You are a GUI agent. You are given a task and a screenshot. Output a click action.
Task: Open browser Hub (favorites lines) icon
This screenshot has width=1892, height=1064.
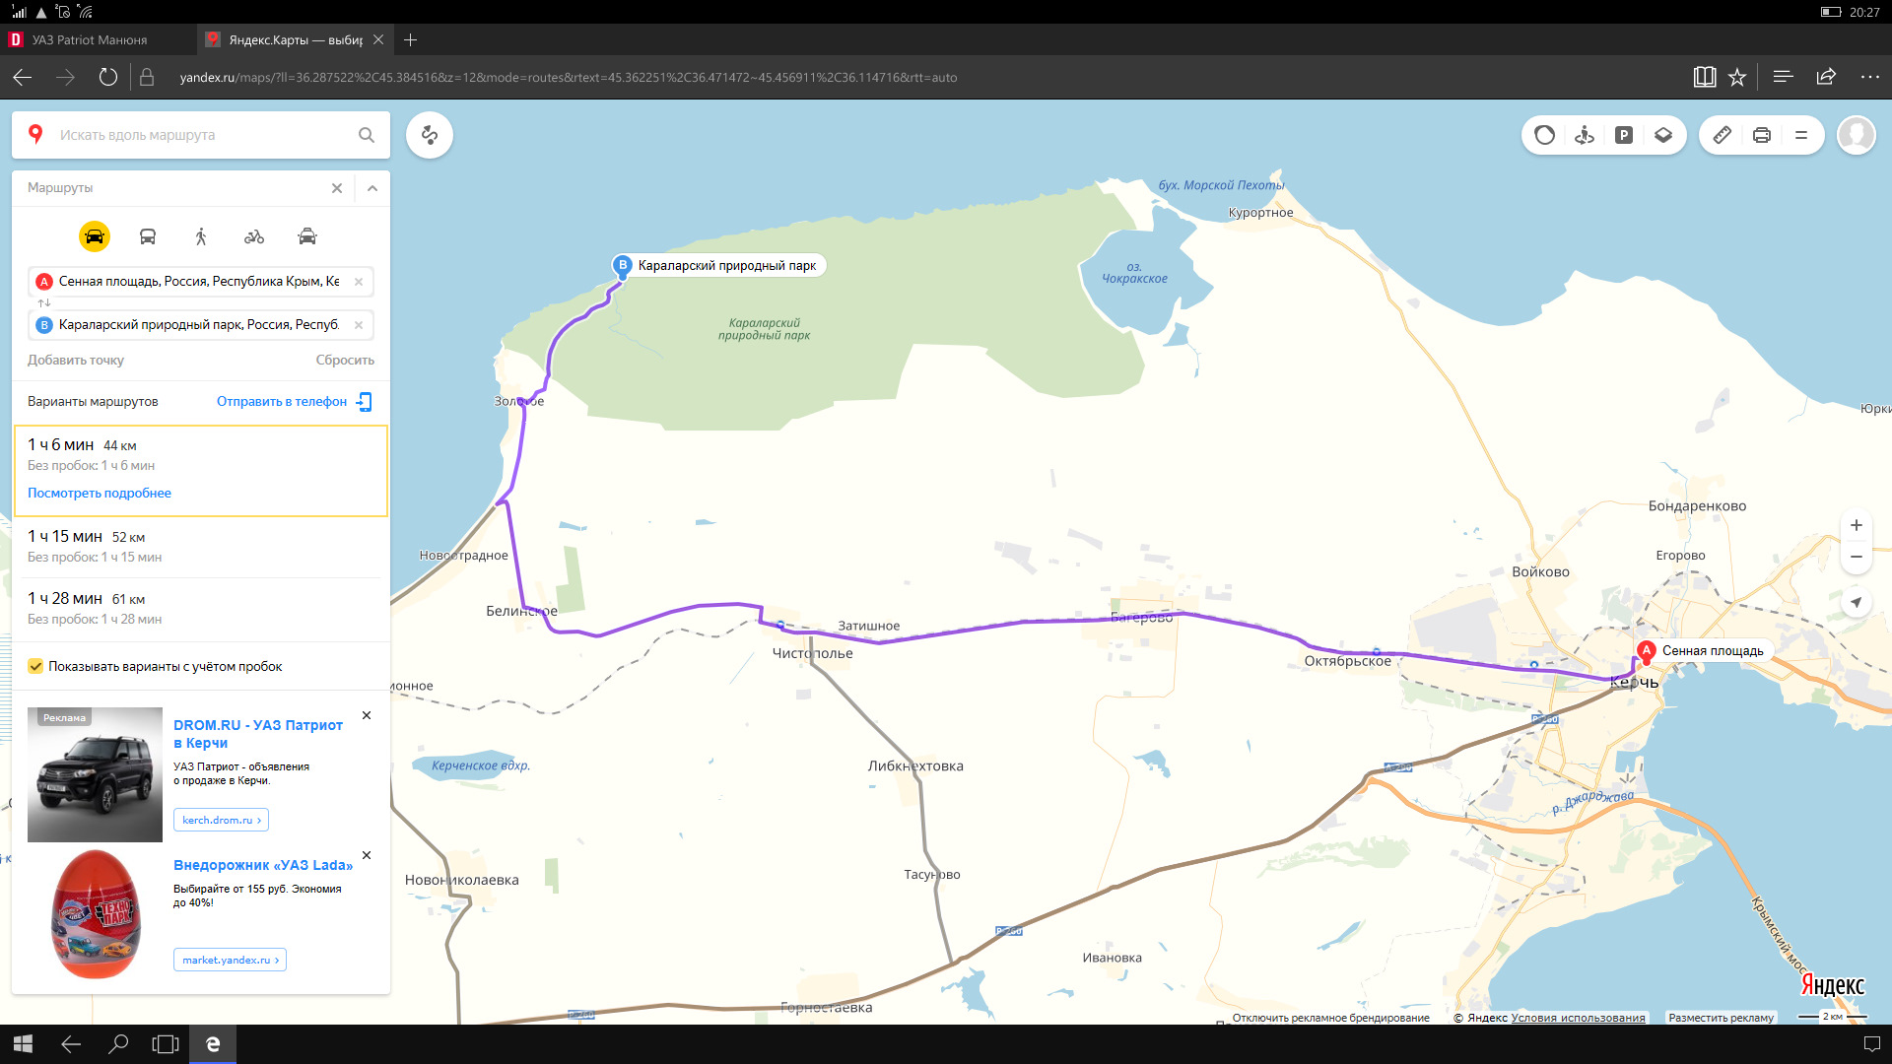pos(1783,77)
